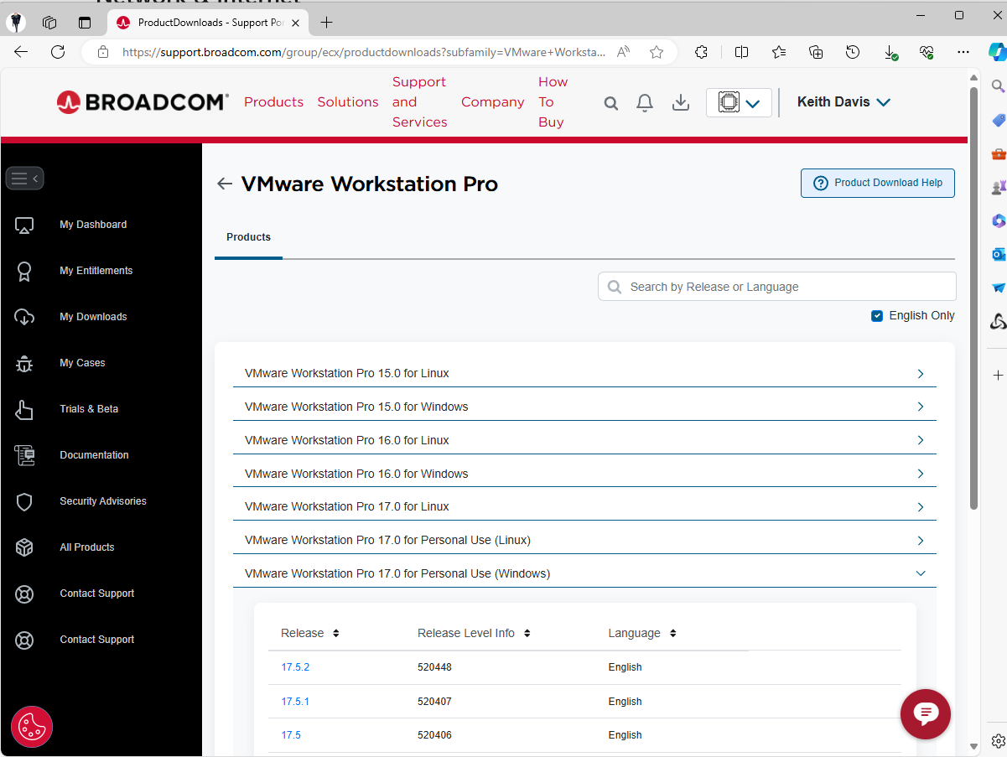Switch to the Products tab

tap(248, 237)
